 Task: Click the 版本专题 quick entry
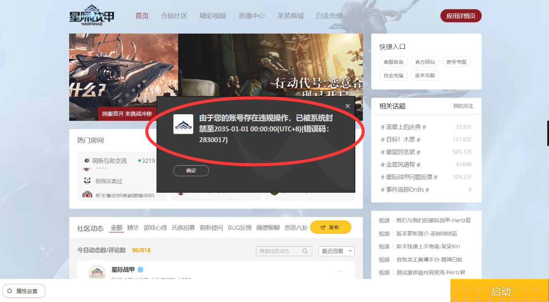click(425, 75)
